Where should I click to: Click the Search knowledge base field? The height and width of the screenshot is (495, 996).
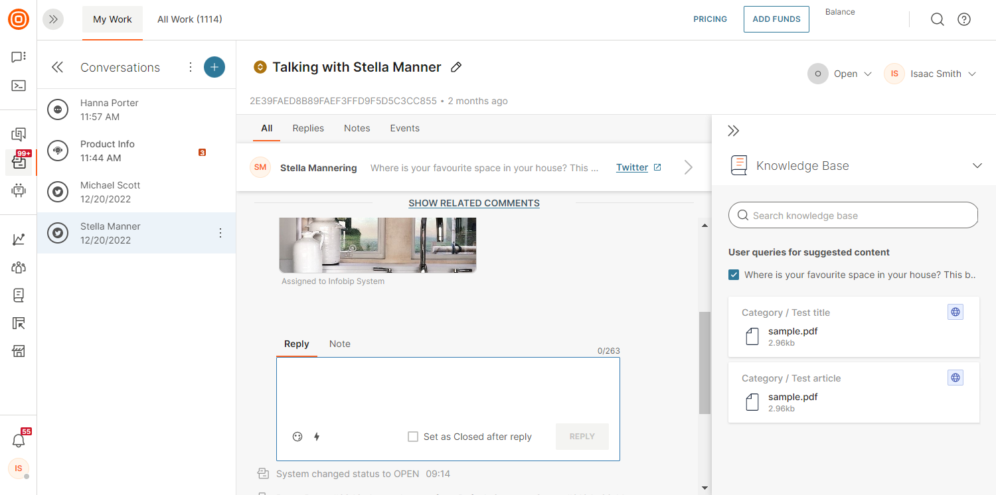click(853, 216)
